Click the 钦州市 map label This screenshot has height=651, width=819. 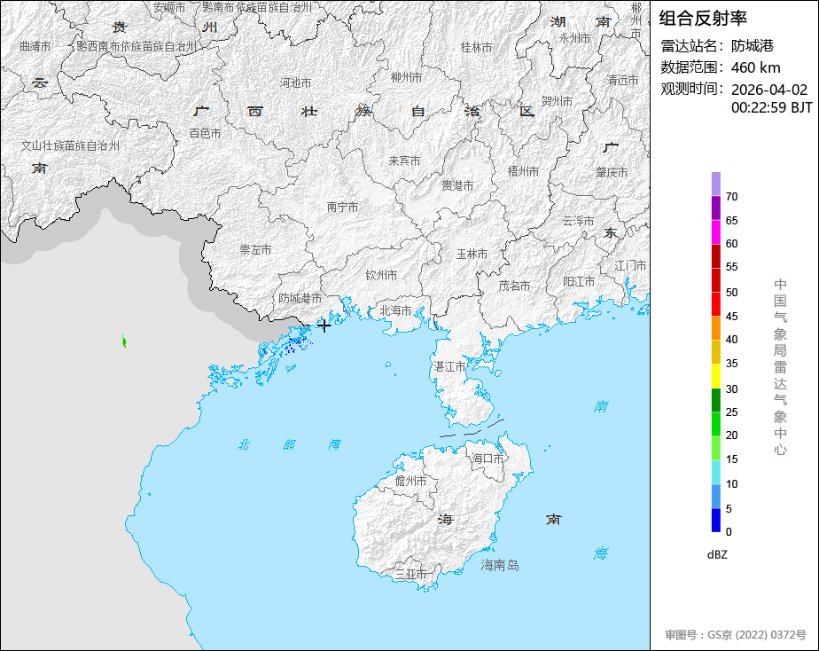pos(381,275)
